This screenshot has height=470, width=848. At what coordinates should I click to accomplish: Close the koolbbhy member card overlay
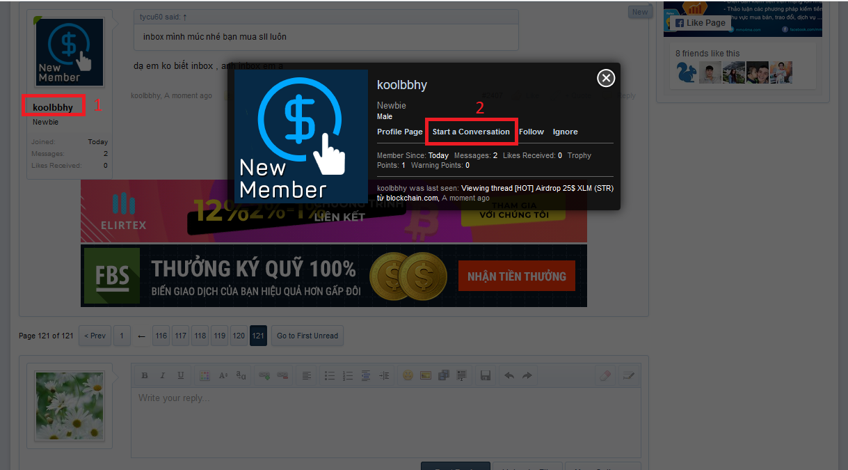606,78
